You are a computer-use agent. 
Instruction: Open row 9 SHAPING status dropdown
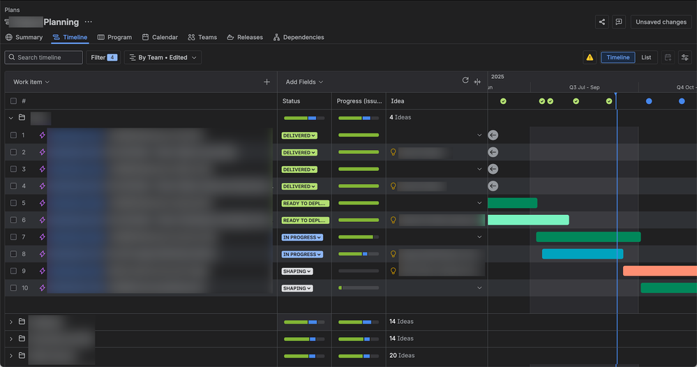(297, 271)
